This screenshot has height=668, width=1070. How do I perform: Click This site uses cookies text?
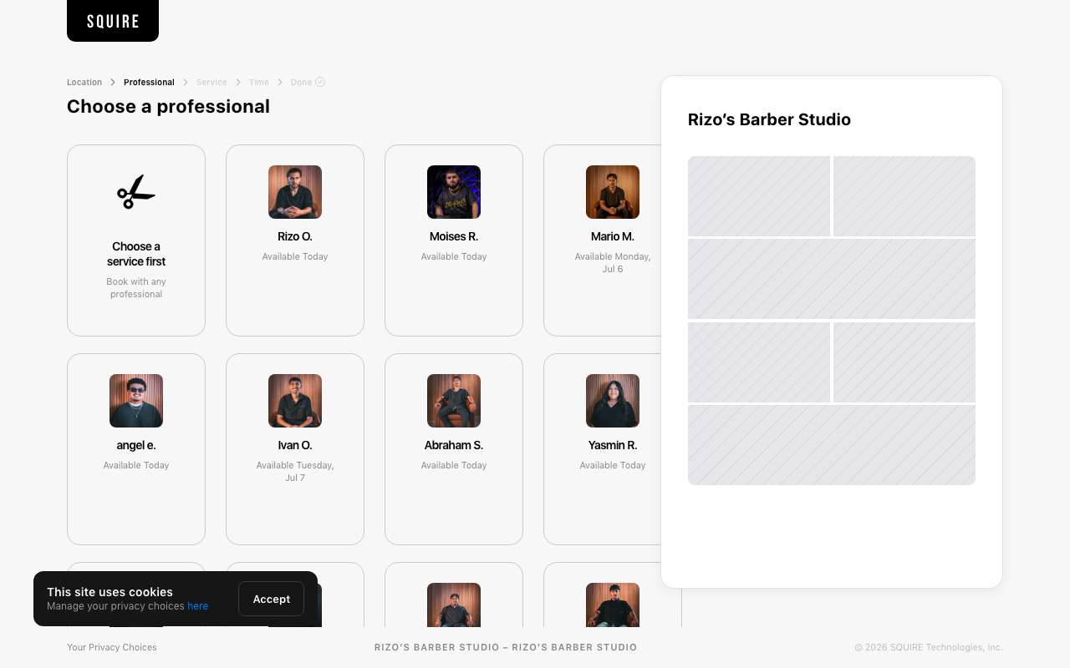click(x=110, y=592)
